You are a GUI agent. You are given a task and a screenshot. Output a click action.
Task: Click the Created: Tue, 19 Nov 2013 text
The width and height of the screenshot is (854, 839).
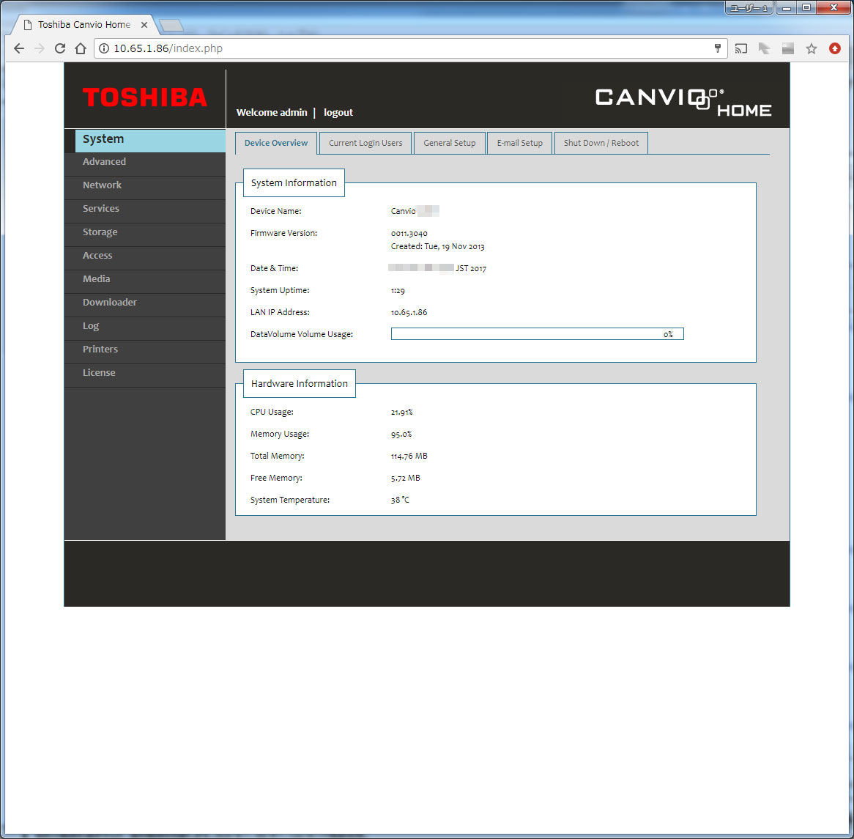pos(437,247)
